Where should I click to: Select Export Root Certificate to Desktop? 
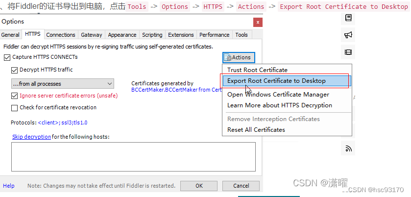tap(276, 81)
